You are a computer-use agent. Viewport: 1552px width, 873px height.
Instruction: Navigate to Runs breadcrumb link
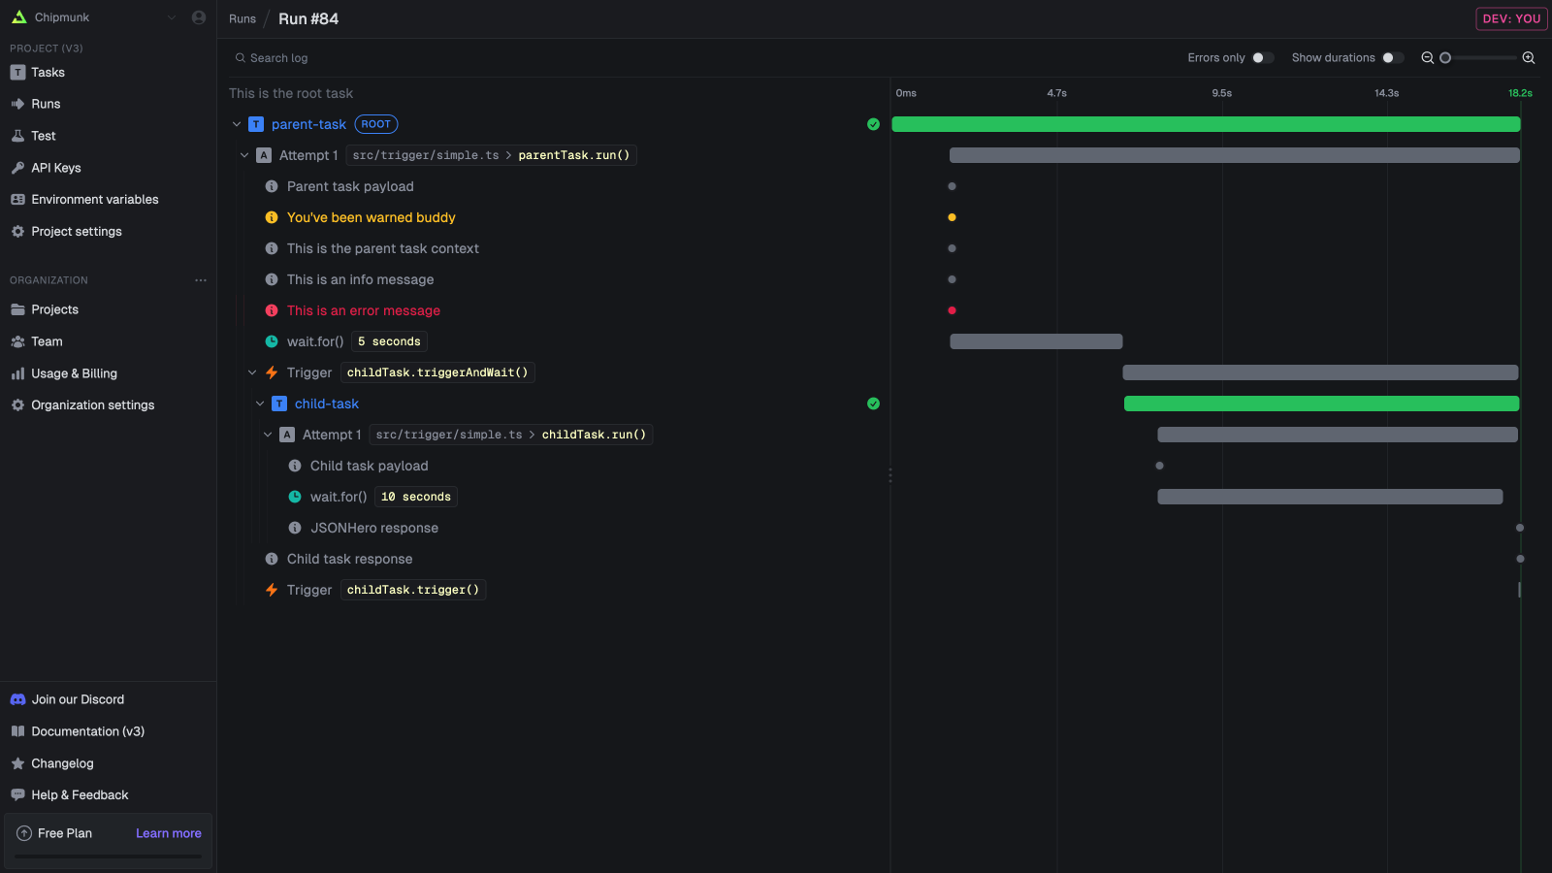[242, 19]
